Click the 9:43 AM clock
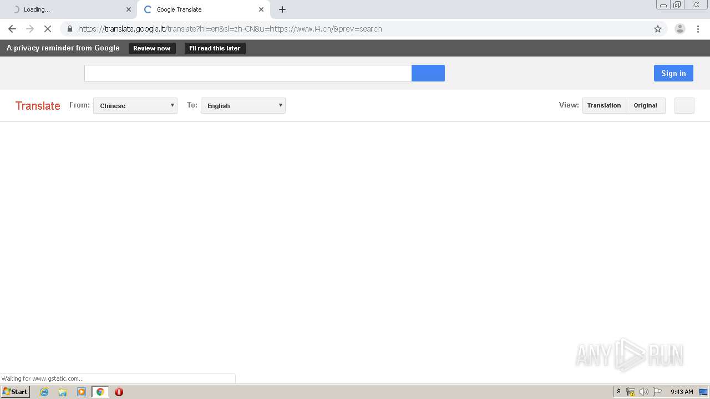 (682, 392)
